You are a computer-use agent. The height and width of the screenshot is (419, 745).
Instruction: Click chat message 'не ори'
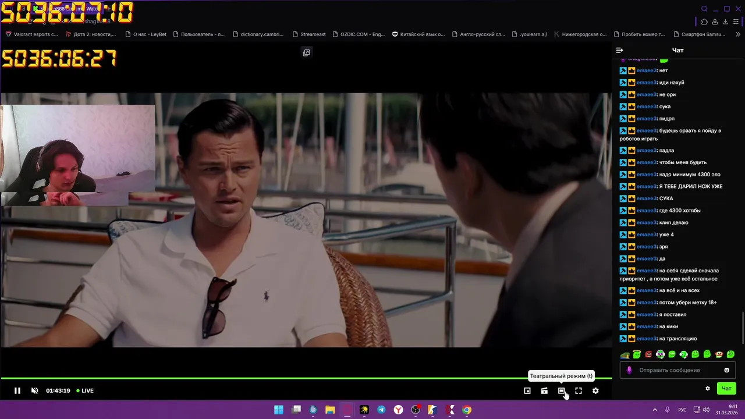[667, 94]
